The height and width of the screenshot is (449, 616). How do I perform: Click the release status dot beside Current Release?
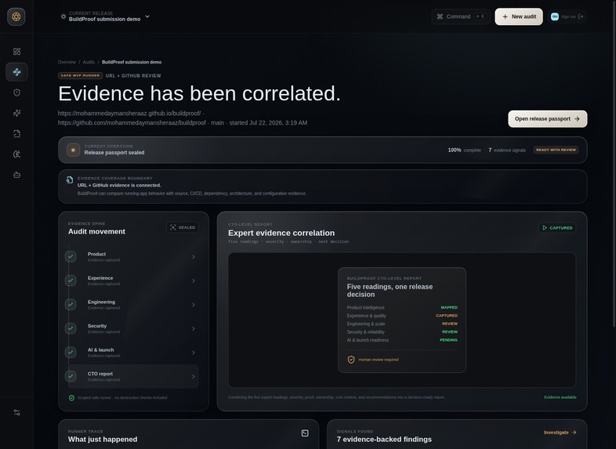point(63,16)
